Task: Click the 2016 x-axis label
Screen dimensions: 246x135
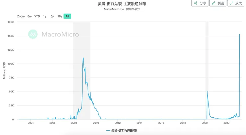Action: point(161,123)
